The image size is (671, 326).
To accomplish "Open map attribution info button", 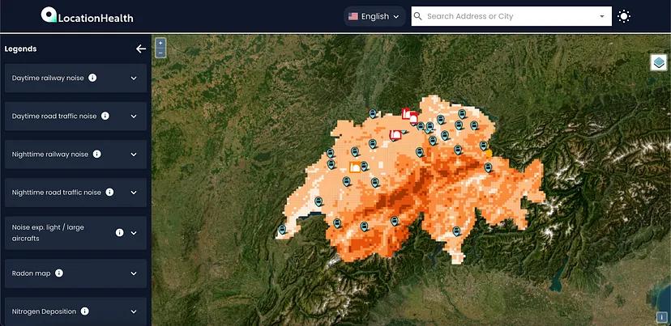I will pyautogui.click(x=660, y=317).
